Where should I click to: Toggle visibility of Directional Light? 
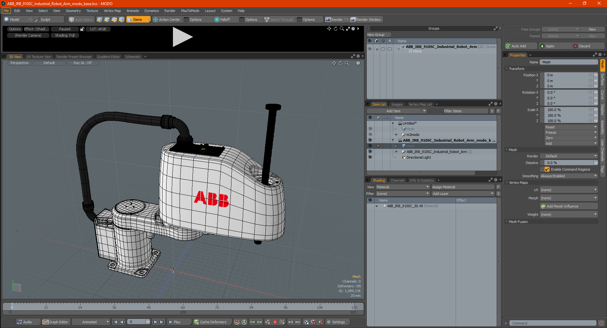370,157
